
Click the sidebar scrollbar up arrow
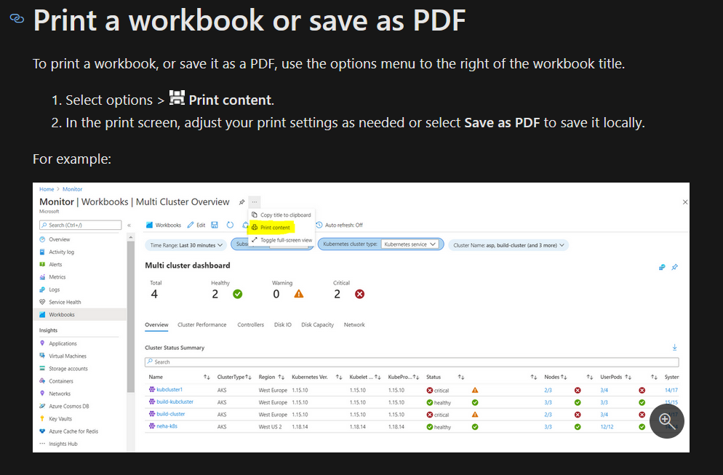pyautogui.click(x=131, y=237)
